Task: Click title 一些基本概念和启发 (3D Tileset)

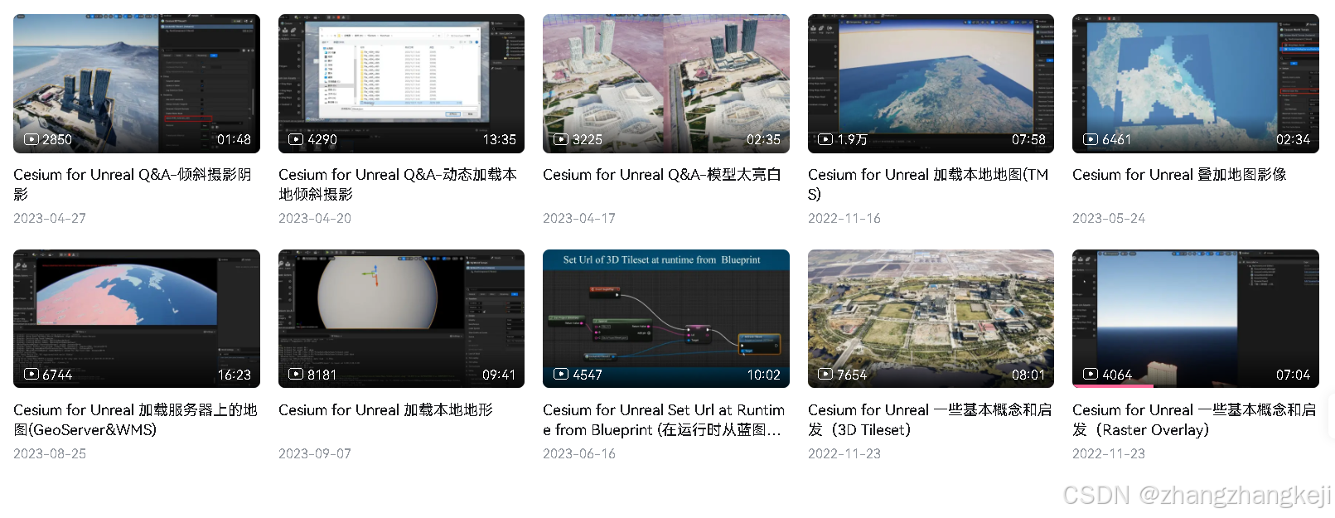Action: click(x=930, y=419)
